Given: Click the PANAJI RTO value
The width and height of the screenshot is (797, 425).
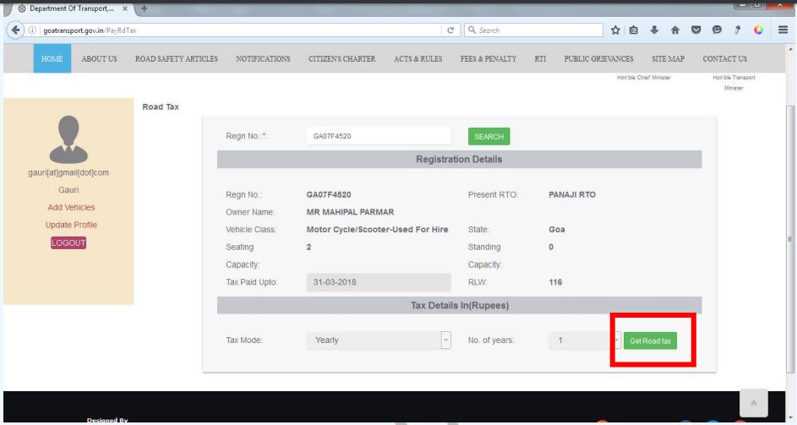Looking at the screenshot, I should click(x=572, y=194).
